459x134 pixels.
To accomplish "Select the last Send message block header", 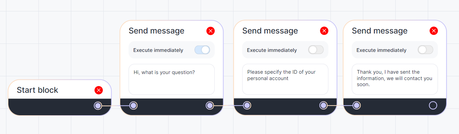I will 380,31.
